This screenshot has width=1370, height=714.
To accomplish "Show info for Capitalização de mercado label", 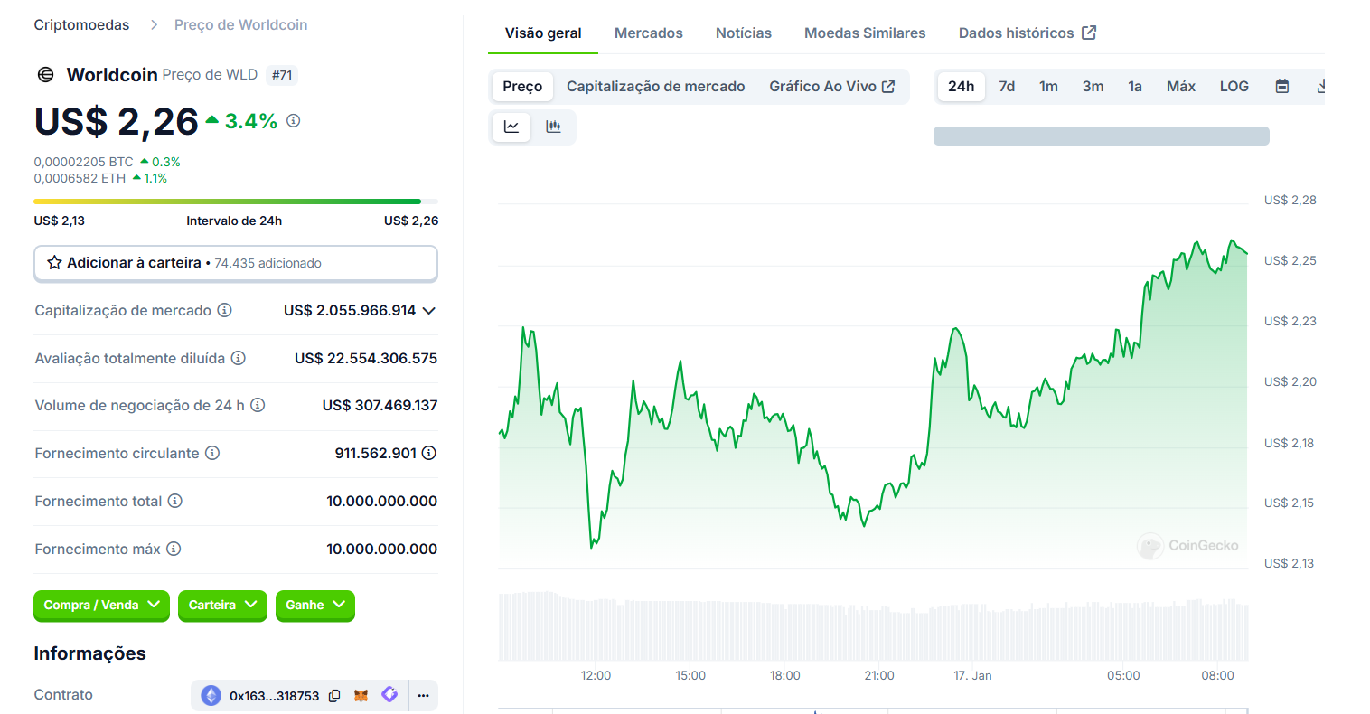I will click(x=224, y=310).
